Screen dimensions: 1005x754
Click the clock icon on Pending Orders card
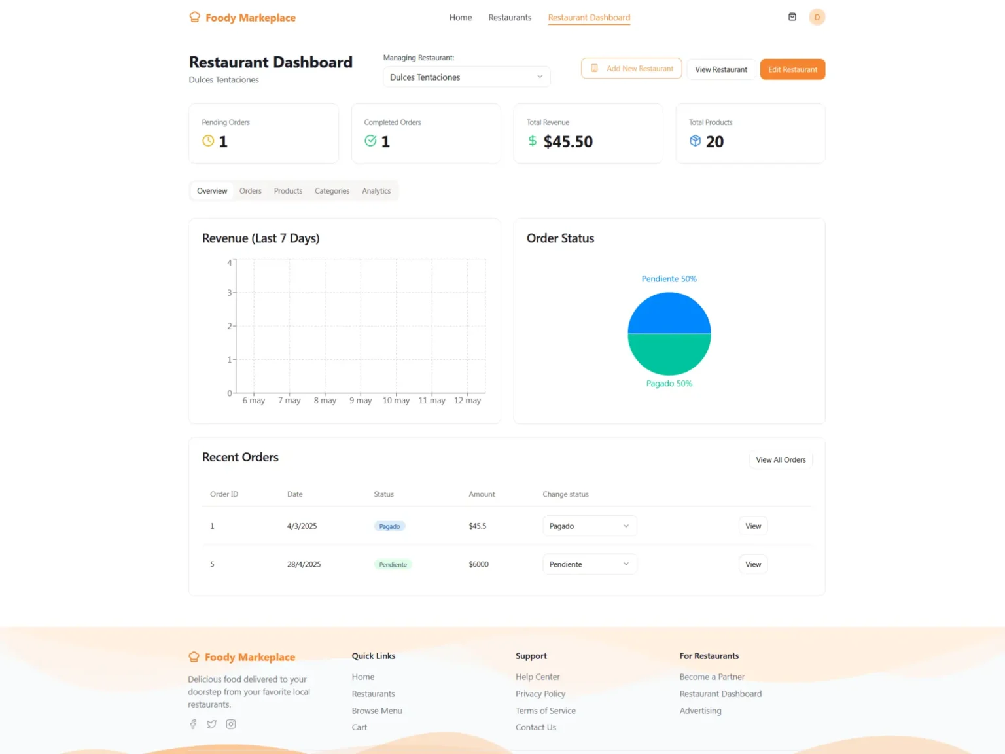click(x=207, y=141)
